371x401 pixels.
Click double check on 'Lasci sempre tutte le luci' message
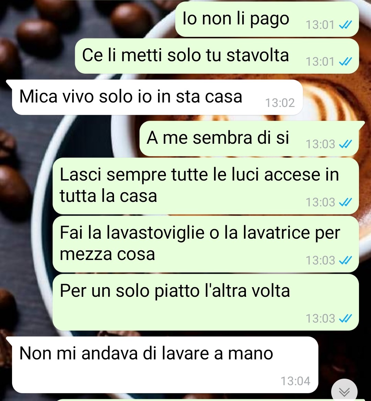(345, 202)
